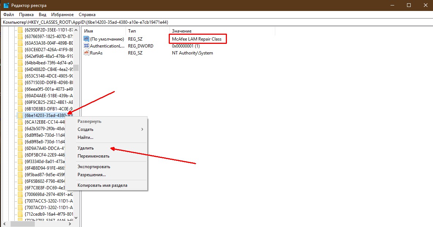Click the "0x00000001 (1)" value data
This screenshot has width=433, height=227.
coord(186,46)
